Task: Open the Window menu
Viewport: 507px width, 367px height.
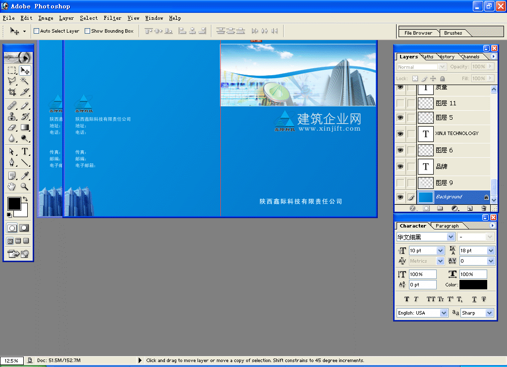Action: click(x=154, y=18)
